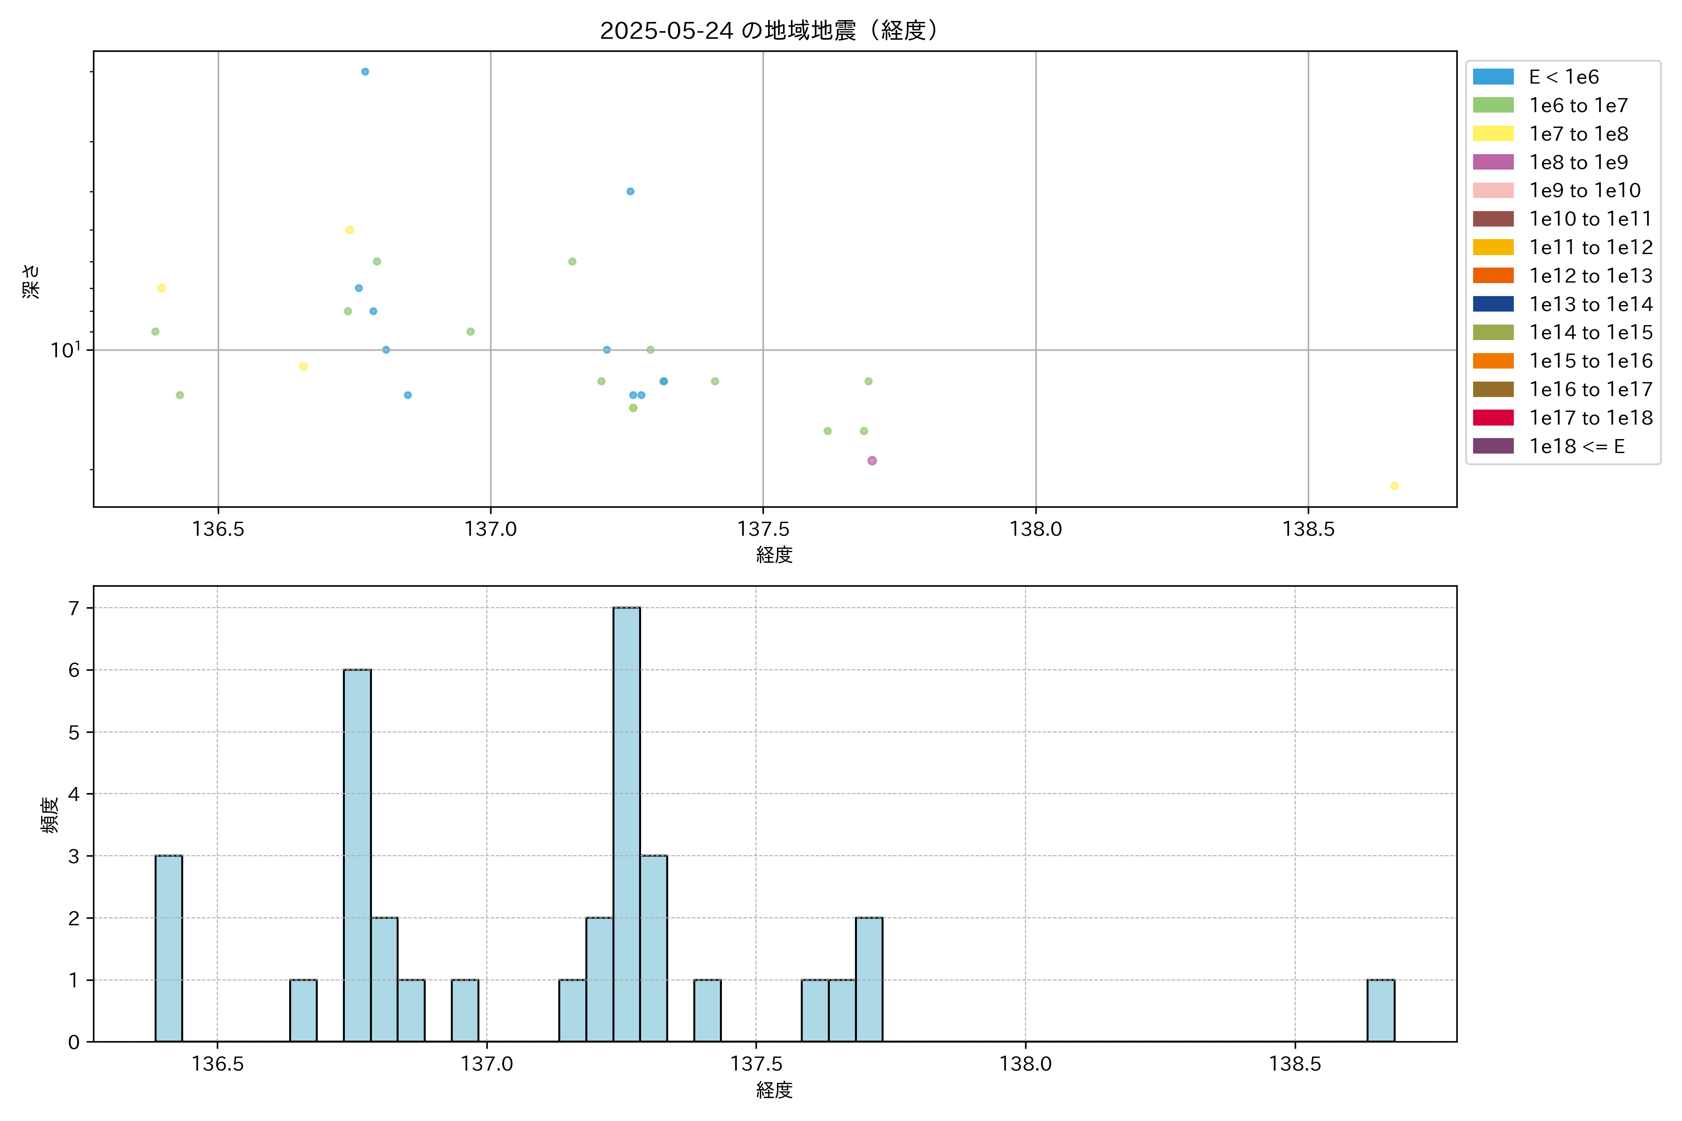This screenshot has height=1121, width=1682.
Task: Click the red '1e17 to 1e18' legend swatch
Action: 1493,418
